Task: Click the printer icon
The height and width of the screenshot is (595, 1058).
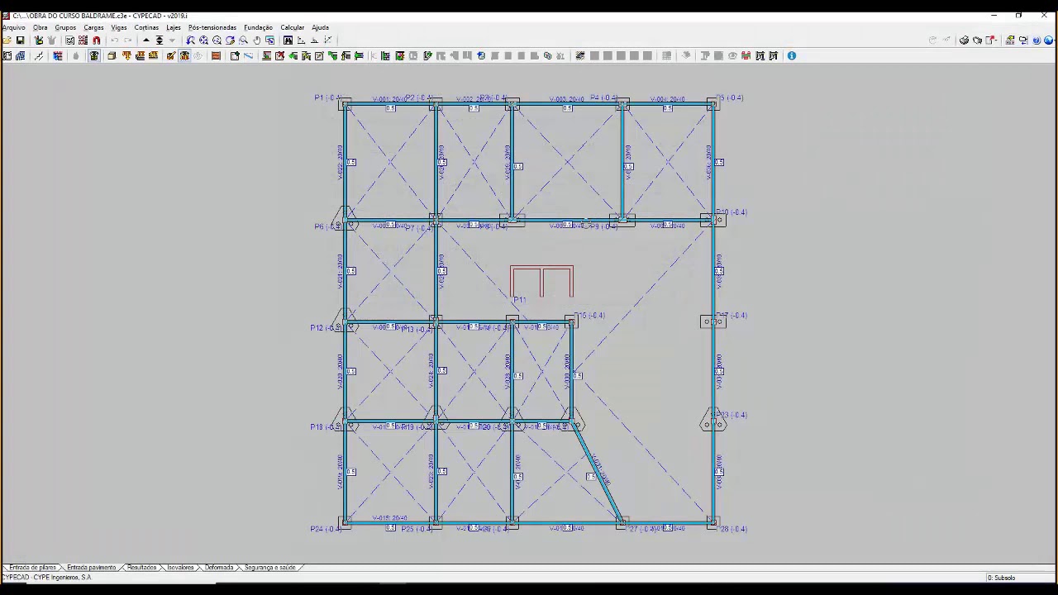Action: pos(964,40)
